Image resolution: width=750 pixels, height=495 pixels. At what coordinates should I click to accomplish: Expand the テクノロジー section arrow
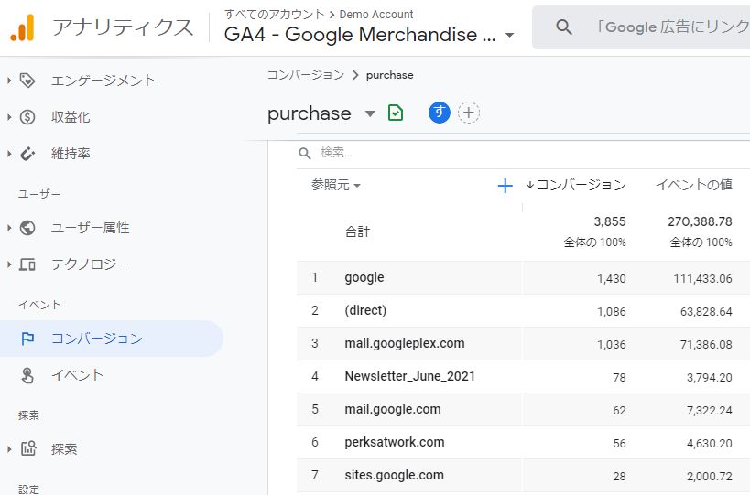(x=9, y=264)
